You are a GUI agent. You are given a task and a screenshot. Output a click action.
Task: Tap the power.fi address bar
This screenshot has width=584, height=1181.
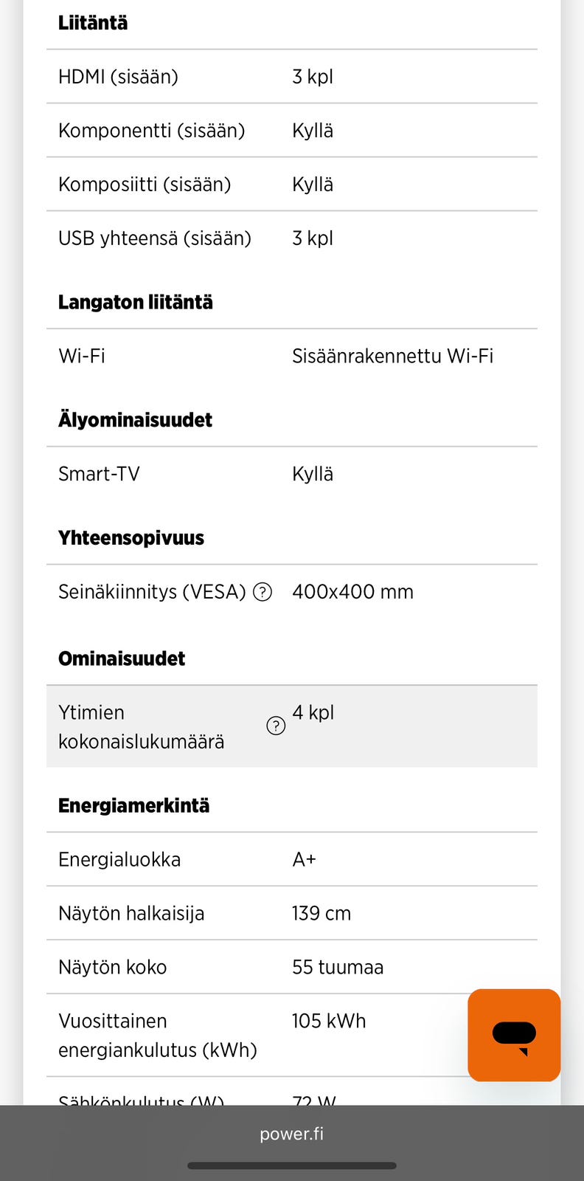[x=292, y=1134]
